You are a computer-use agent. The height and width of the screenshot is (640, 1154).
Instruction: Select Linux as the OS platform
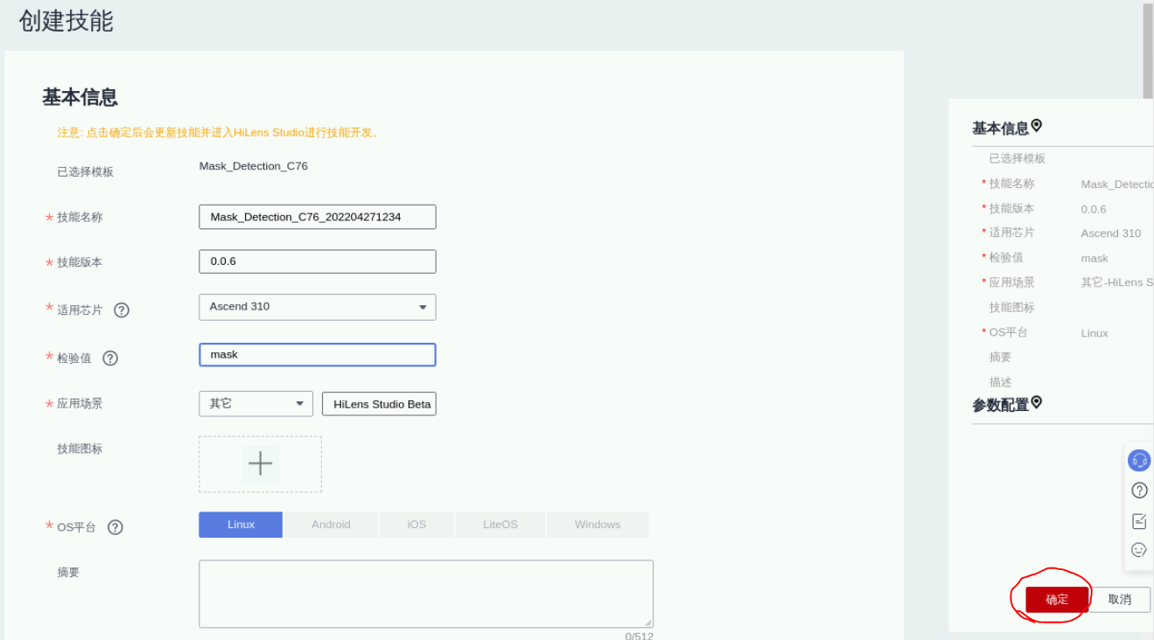click(241, 525)
